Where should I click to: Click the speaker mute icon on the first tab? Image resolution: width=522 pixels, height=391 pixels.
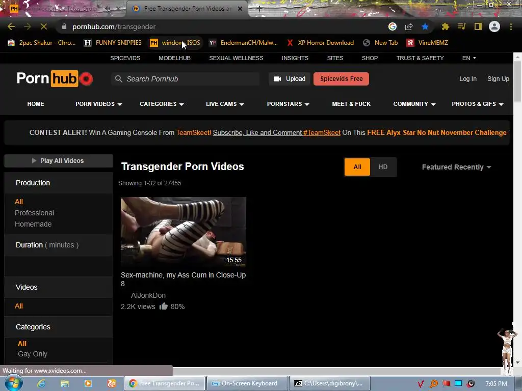pos(108,9)
